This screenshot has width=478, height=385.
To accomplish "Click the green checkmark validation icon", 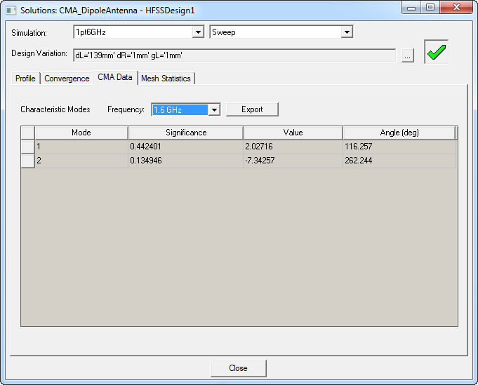I will pos(436,53).
